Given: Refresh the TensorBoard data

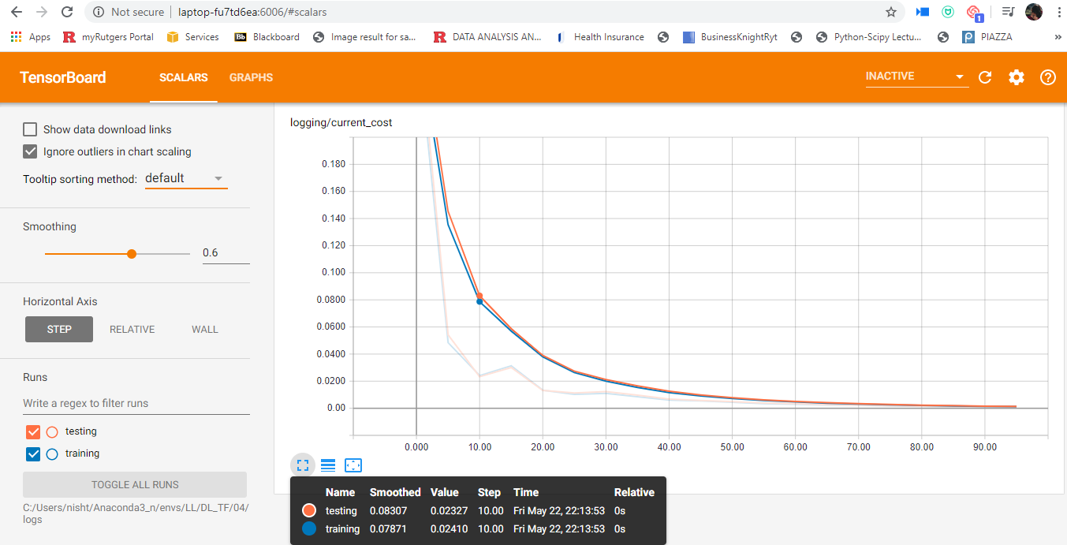Looking at the screenshot, I should pyautogui.click(x=984, y=77).
